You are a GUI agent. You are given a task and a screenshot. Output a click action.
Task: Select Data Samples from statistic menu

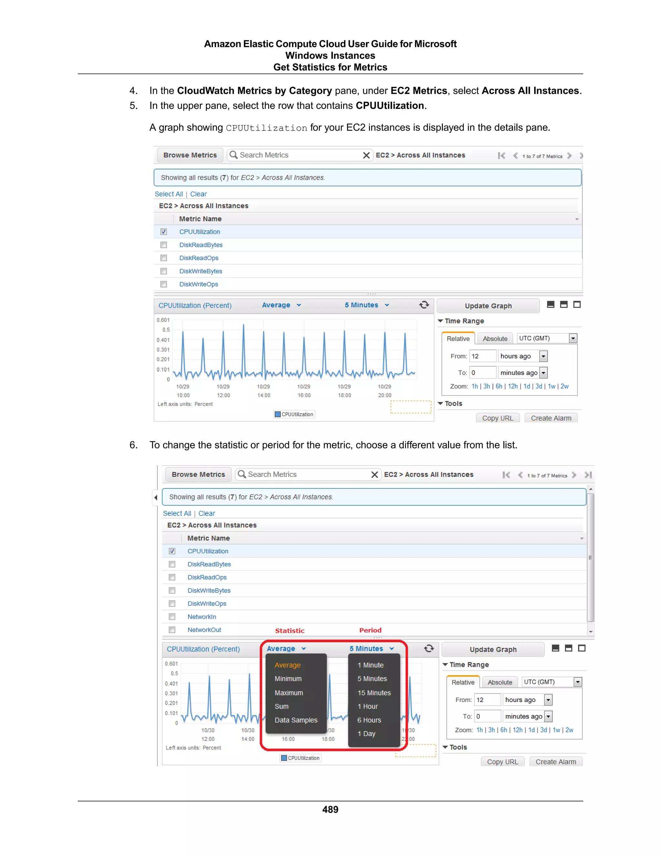[x=296, y=720]
